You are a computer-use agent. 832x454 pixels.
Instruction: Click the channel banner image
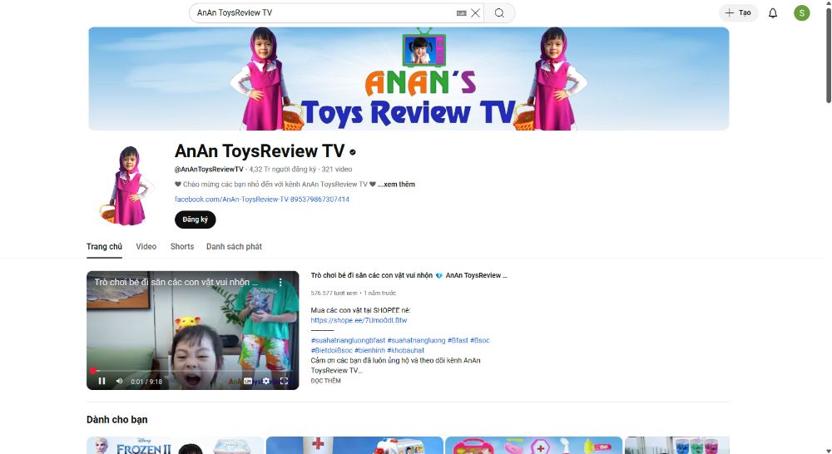409,78
